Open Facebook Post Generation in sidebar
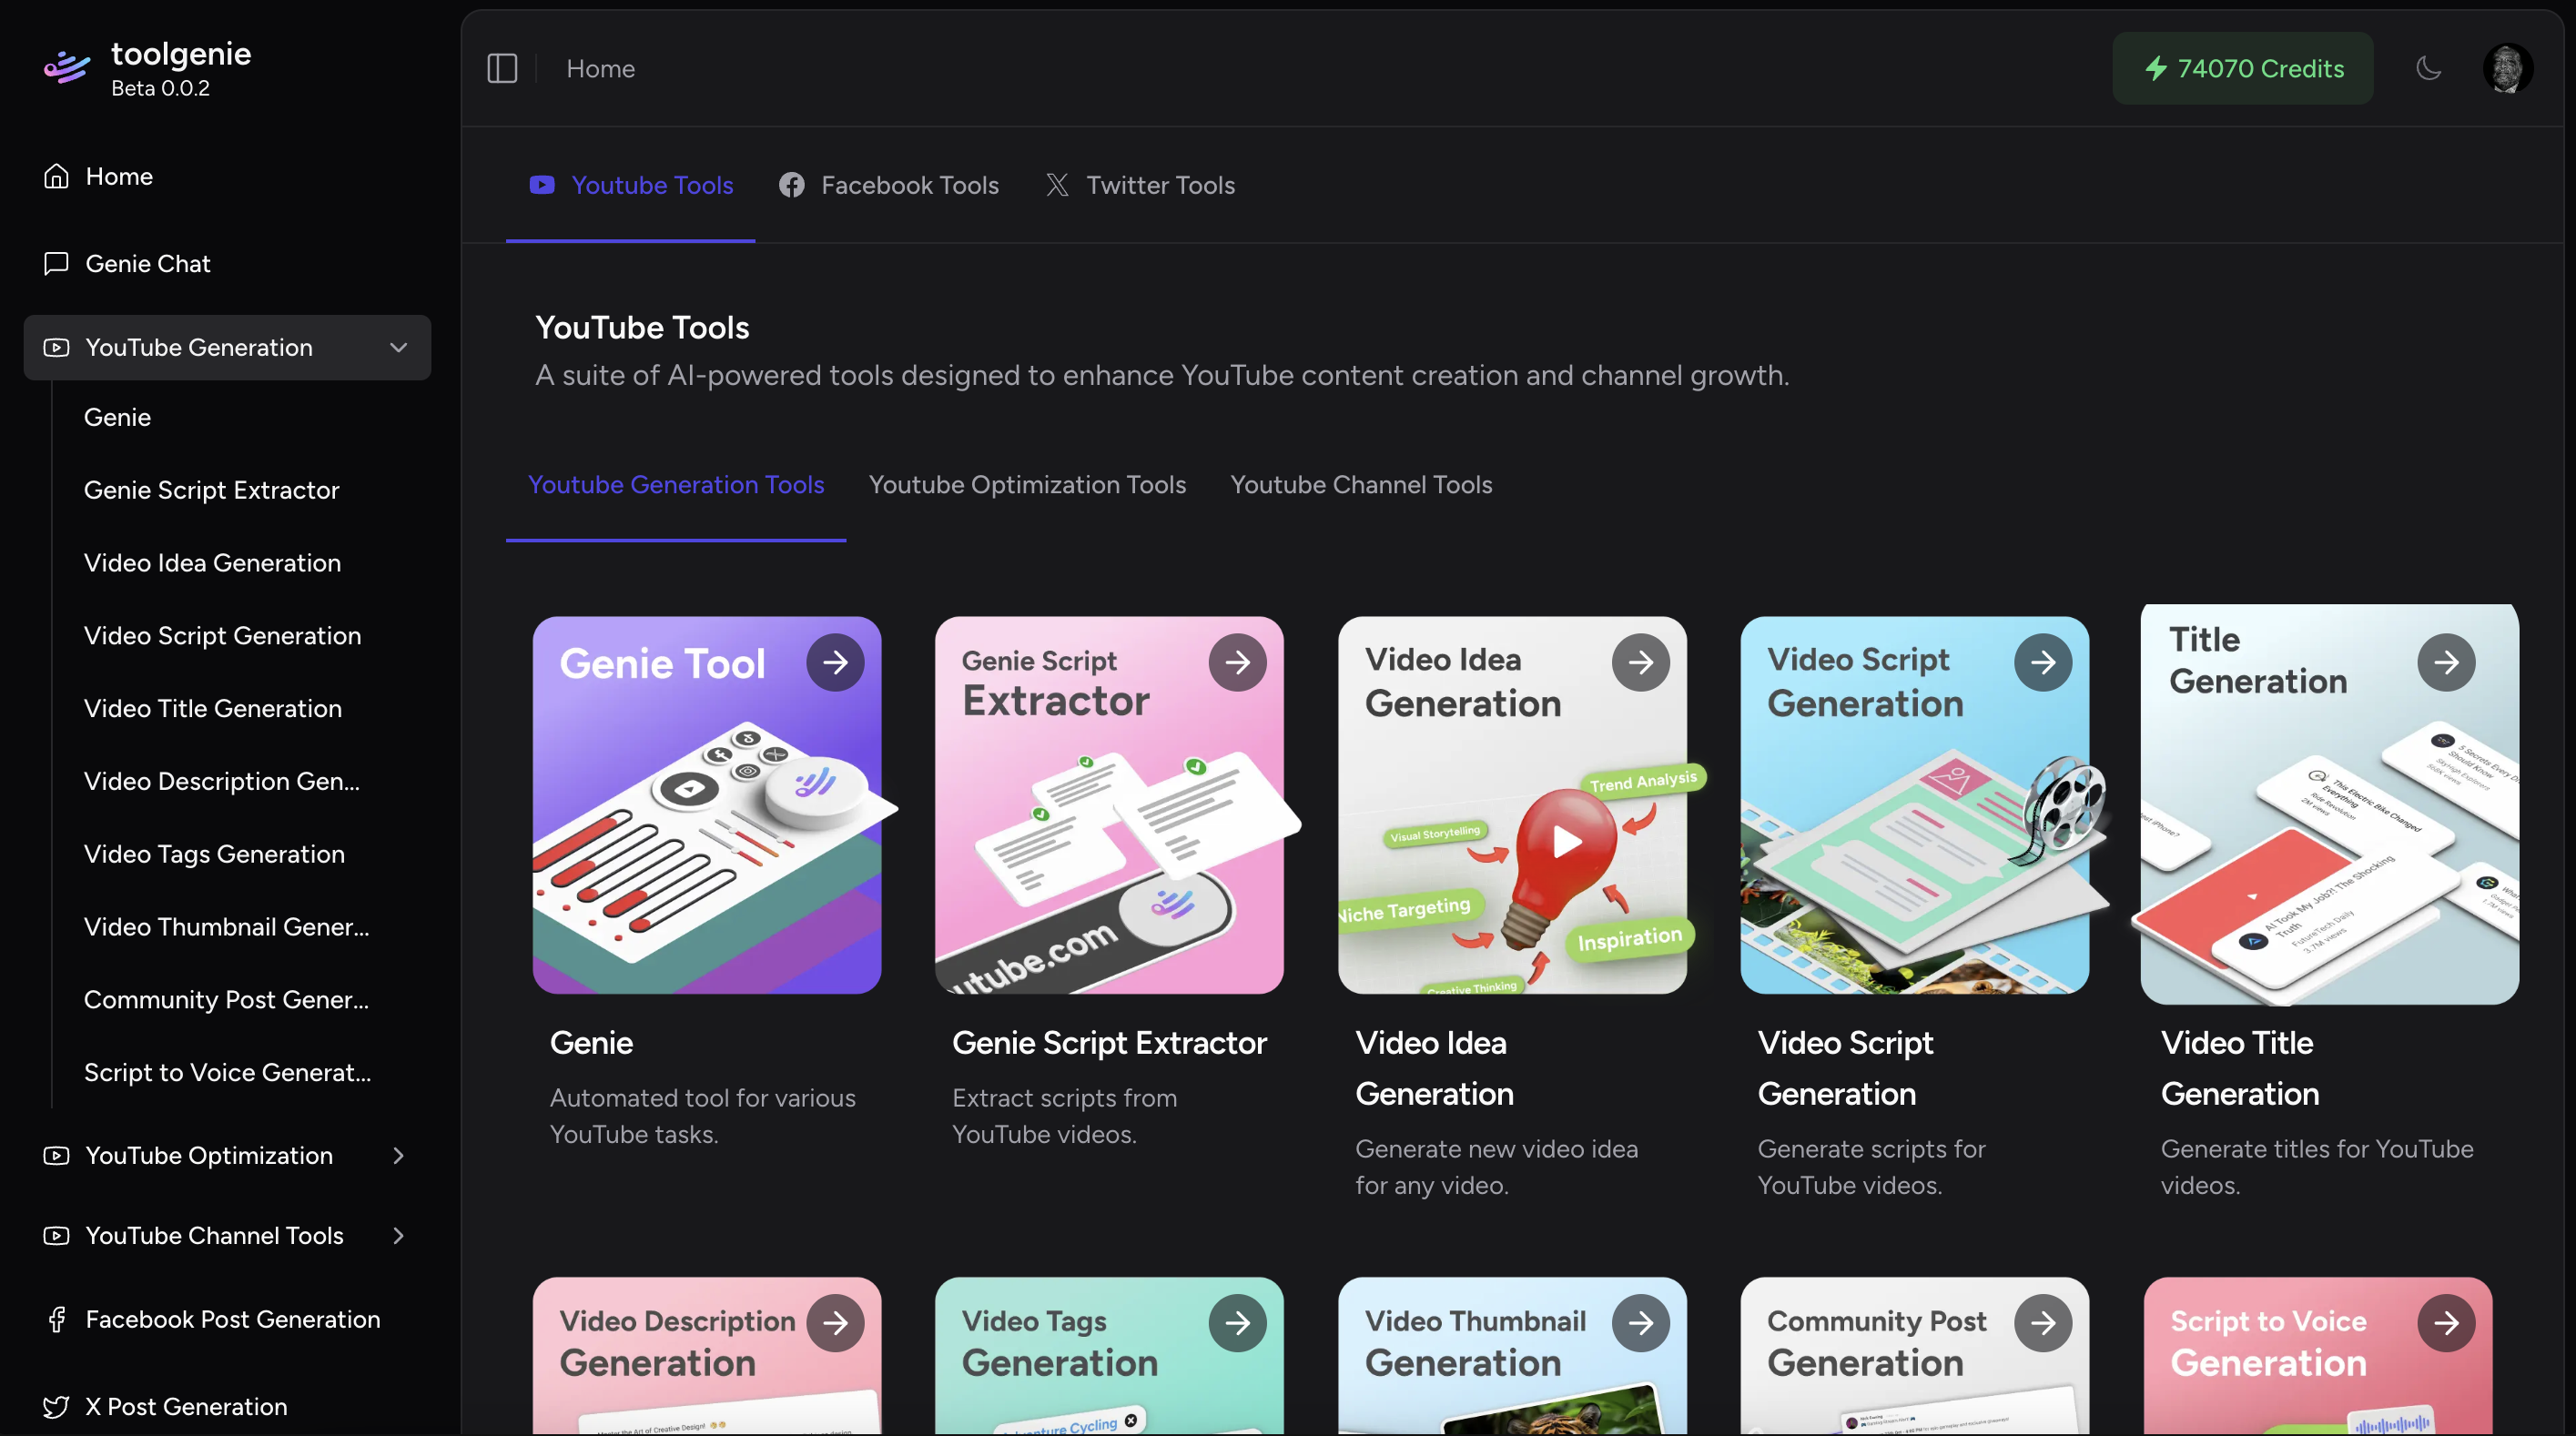 [227, 1319]
